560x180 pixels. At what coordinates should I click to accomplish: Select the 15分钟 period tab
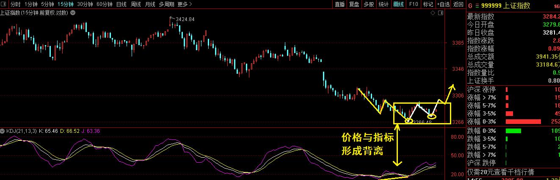[x=66, y=4]
